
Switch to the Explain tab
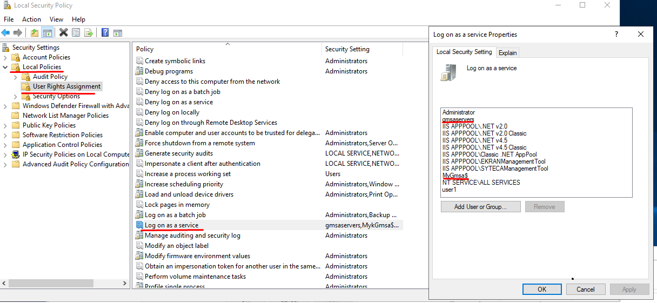point(507,52)
